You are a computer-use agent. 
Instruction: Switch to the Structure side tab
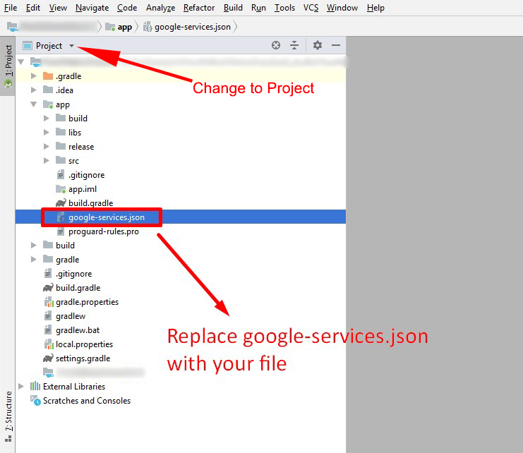click(8, 411)
